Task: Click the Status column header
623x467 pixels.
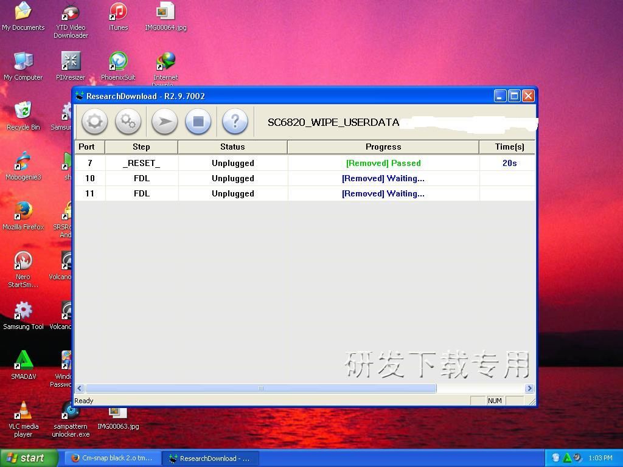Action: 232,147
